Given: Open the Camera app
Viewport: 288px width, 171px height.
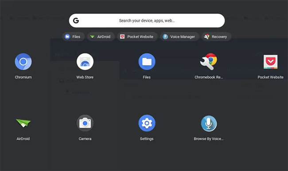Looking at the screenshot, I should point(85,123).
